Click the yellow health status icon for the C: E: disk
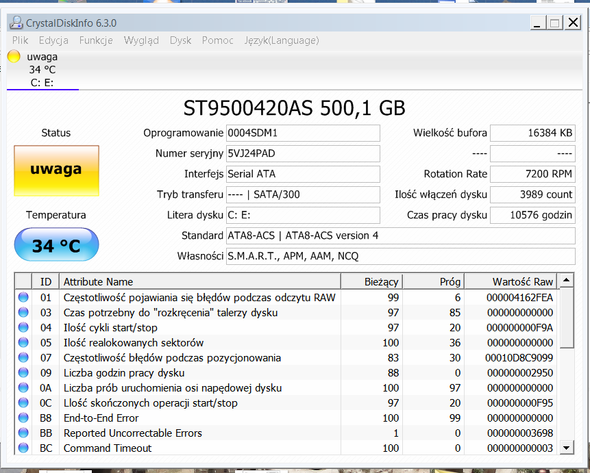This screenshot has height=473, width=590. pos(14,56)
